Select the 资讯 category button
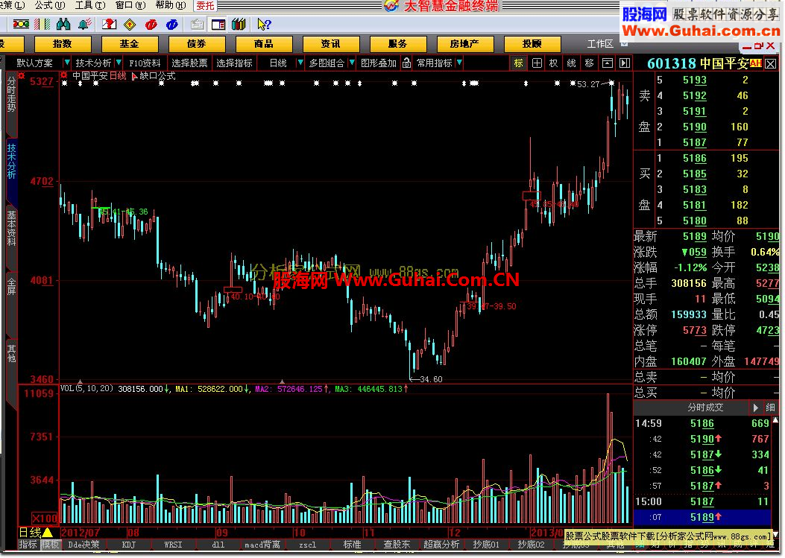Viewport: 785px width, 558px height. coord(330,44)
